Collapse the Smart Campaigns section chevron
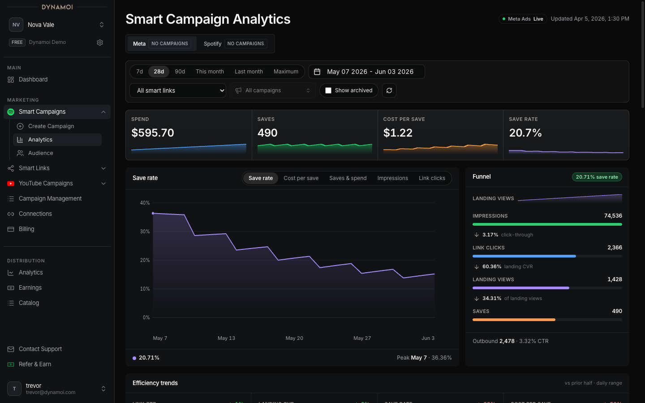This screenshot has width=645, height=403. pos(103,112)
